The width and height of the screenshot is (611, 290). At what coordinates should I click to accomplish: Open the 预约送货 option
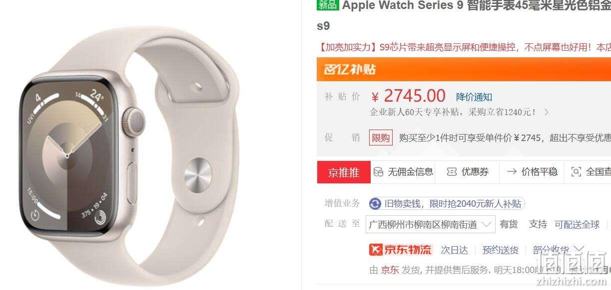(x=500, y=250)
